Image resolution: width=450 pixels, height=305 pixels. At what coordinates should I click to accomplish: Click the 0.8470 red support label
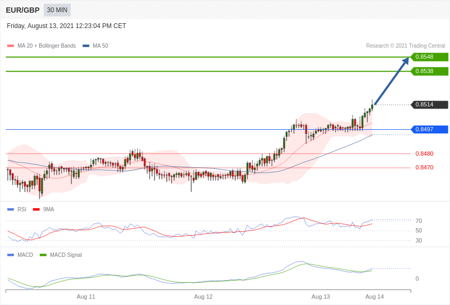(x=424, y=167)
